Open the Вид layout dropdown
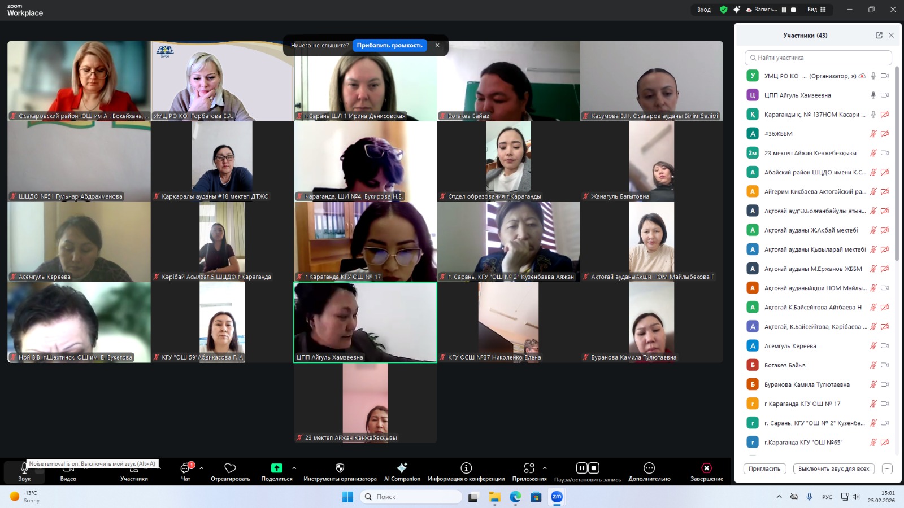The image size is (904, 508). (x=816, y=10)
